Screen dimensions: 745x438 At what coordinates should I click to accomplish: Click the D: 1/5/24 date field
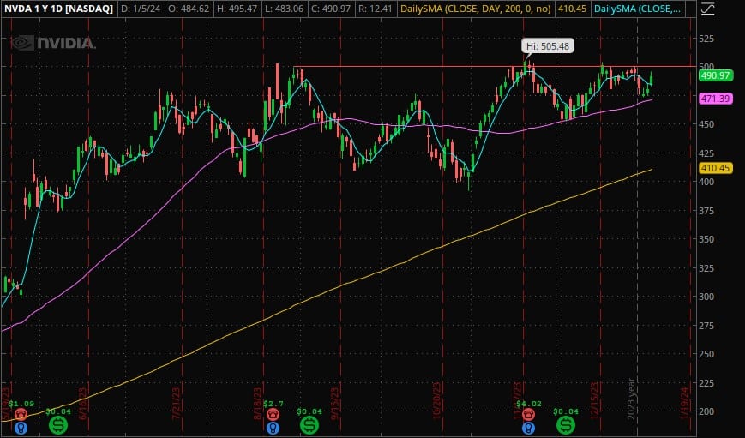point(140,9)
